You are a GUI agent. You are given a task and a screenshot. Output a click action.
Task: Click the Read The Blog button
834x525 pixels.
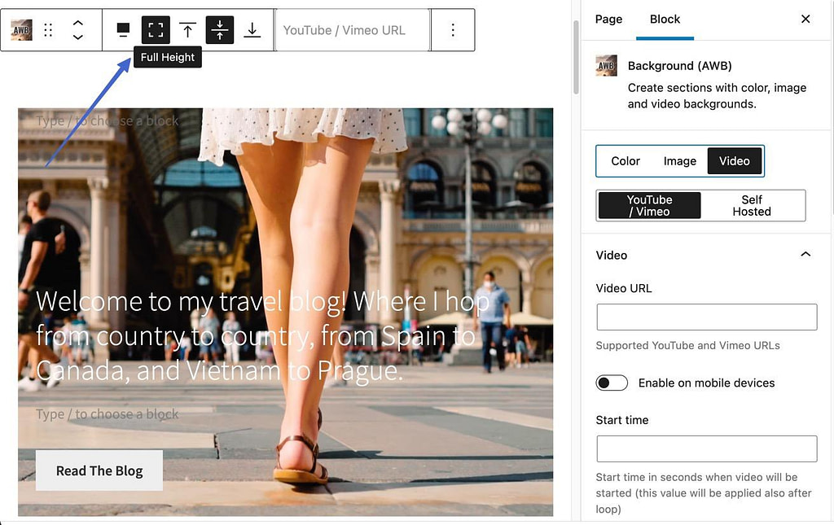[99, 470]
